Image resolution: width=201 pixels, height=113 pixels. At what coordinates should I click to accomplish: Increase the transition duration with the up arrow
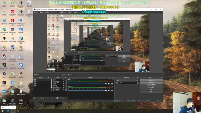pyautogui.click(x=137, y=82)
